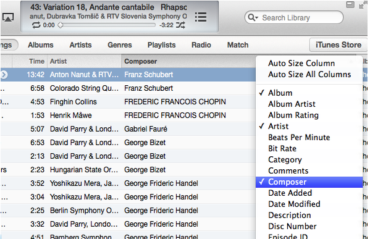Click the search magnifier dropdown icon
The image size is (370, 239).
[253, 17]
